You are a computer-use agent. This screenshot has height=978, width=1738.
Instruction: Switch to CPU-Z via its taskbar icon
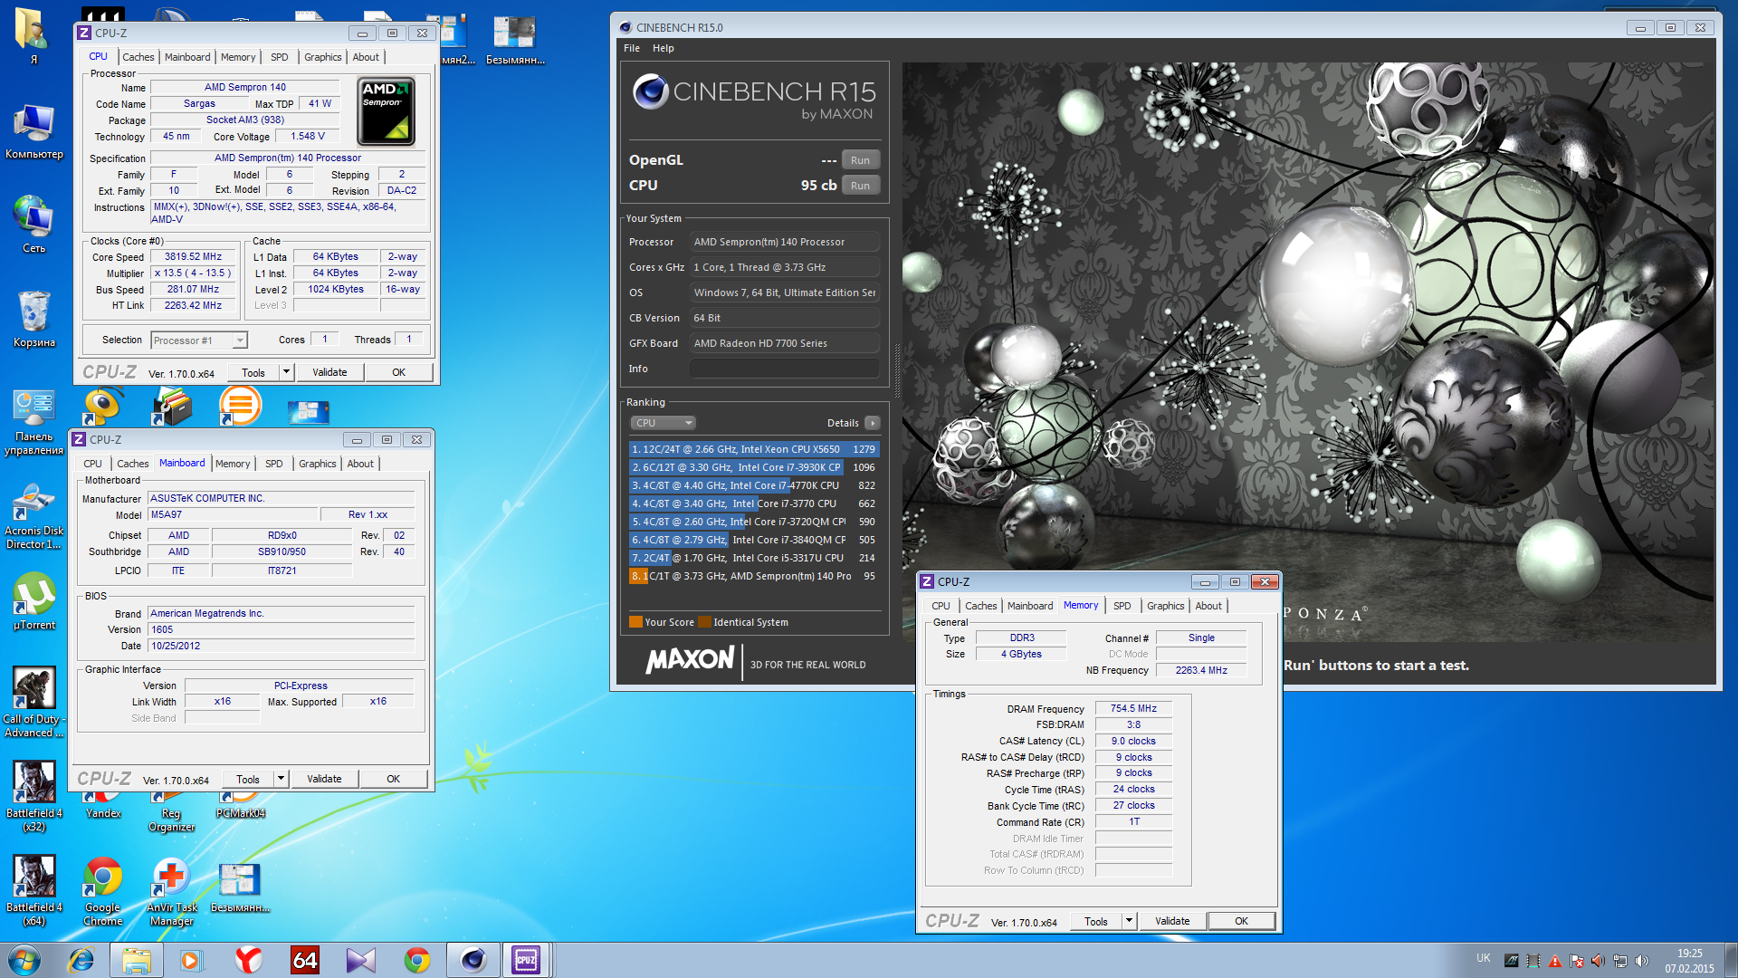tap(526, 960)
